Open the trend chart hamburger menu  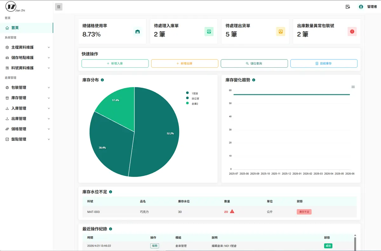[x=353, y=87]
